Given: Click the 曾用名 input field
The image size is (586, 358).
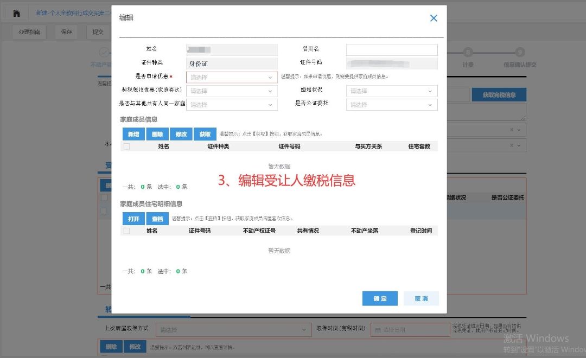Looking at the screenshot, I should 391,49.
